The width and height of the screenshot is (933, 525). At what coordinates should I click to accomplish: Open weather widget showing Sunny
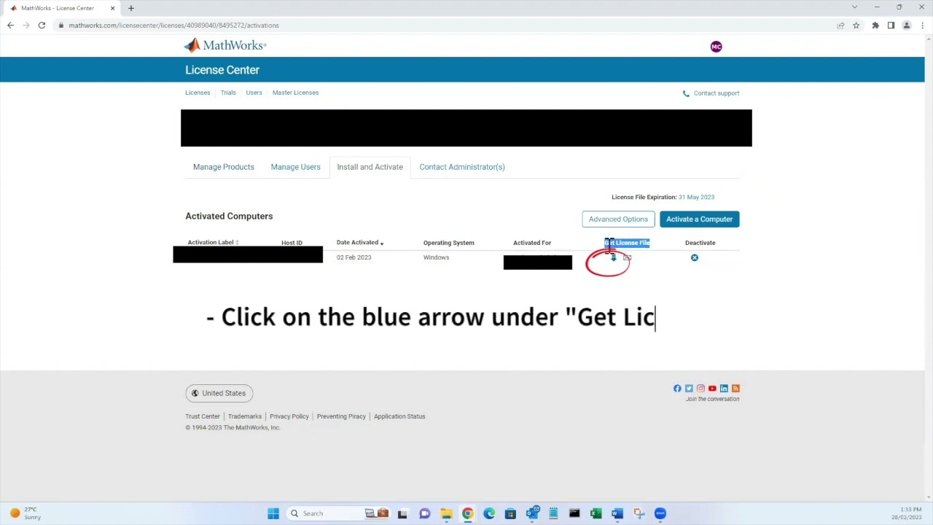click(24, 513)
